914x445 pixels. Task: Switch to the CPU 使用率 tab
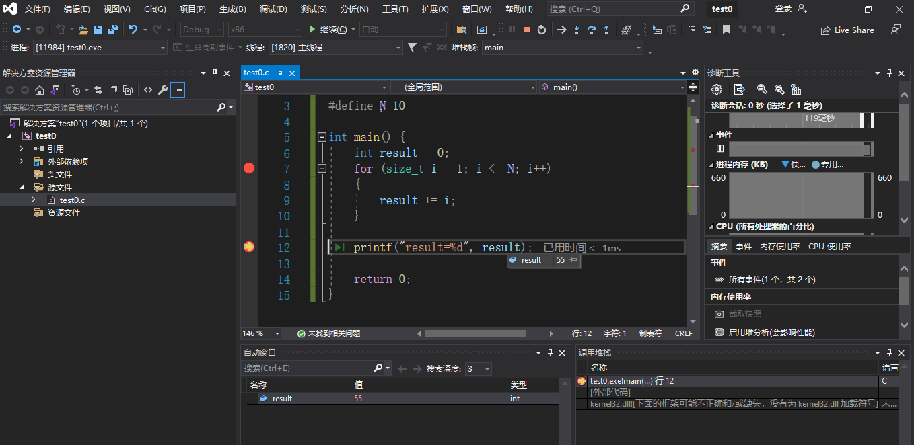[x=830, y=247]
